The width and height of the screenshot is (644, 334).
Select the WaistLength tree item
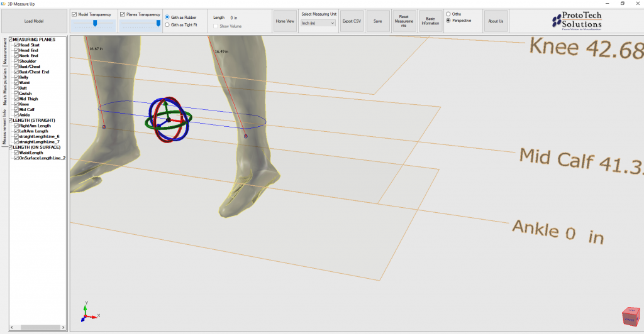coord(31,153)
